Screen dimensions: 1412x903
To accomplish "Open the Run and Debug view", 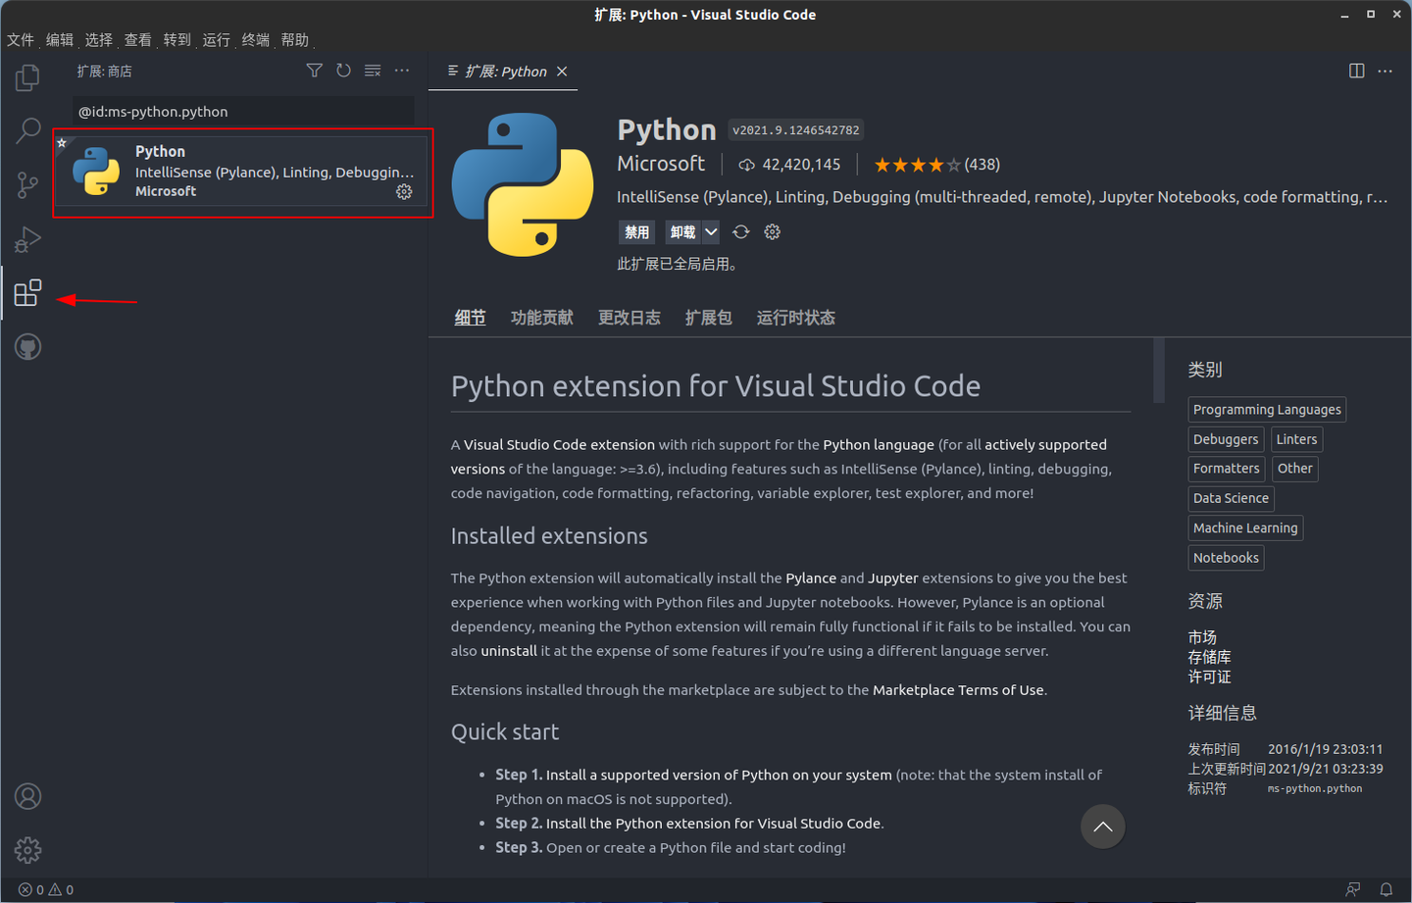I will click(x=27, y=239).
